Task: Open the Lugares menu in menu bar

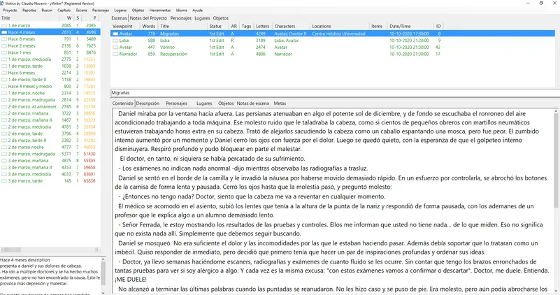Action: coord(120,10)
